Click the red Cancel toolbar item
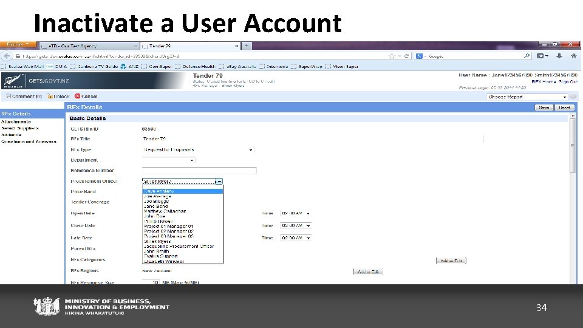583x328 pixels. (x=86, y=96)
